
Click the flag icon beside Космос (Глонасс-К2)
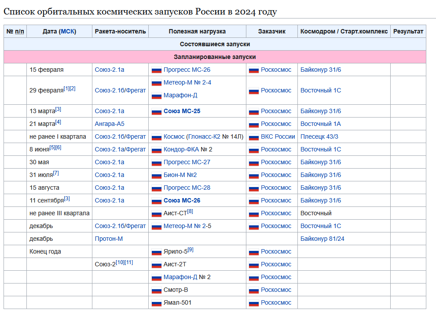157,137
